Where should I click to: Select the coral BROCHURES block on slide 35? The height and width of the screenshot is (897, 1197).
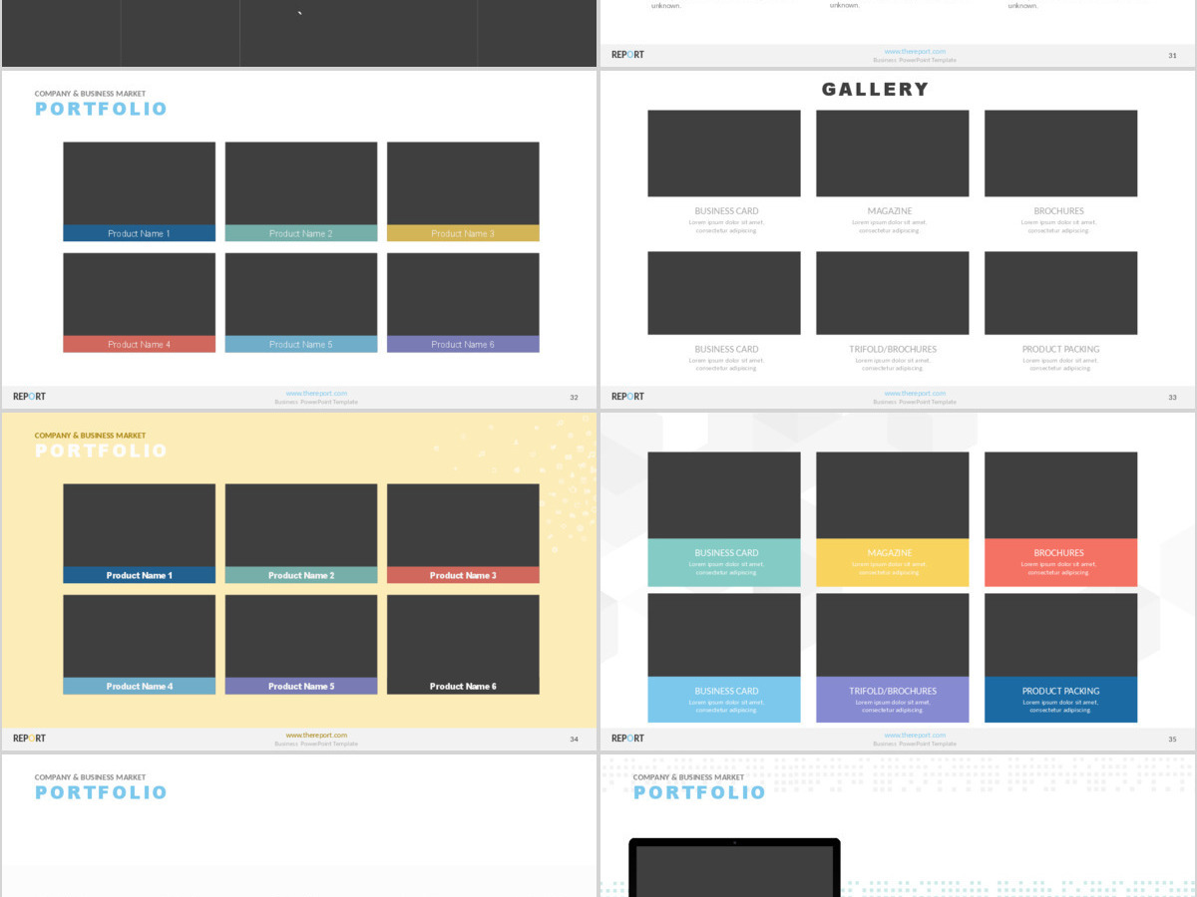(1060, 562)
